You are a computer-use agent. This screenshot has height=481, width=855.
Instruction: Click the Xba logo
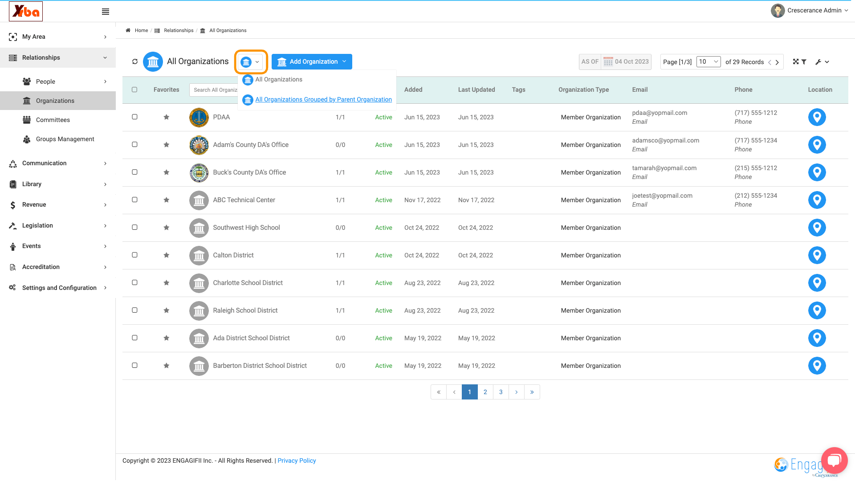(26, 11)
